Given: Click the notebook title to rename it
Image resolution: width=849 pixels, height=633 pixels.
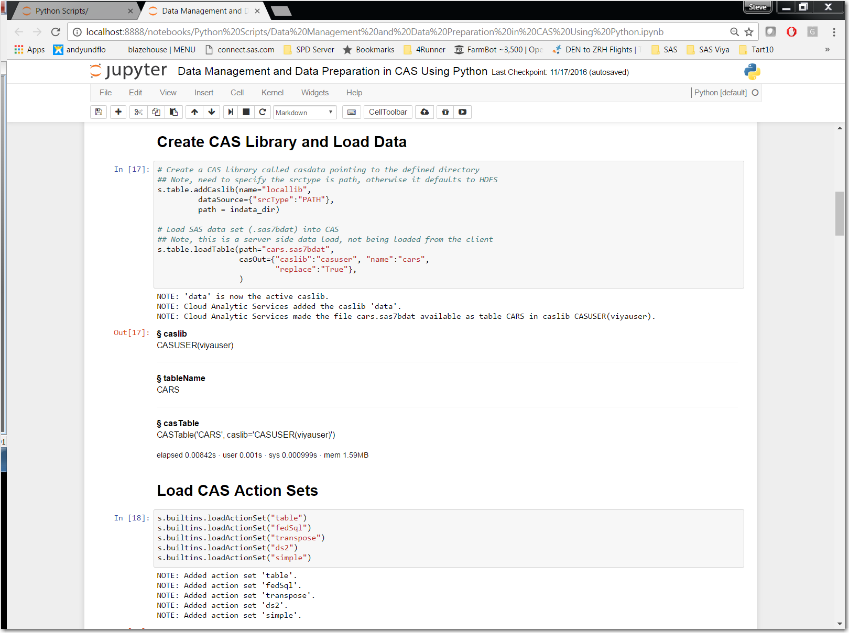Looking at the screenshot, I should point(332,71).
